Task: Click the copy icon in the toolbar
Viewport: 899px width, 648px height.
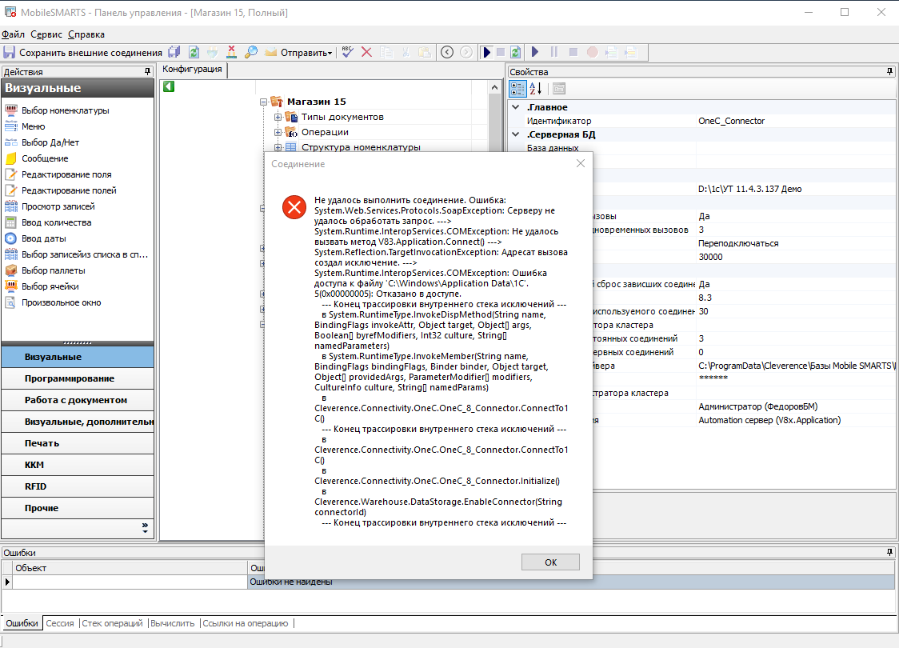Action: click(x=387, y=52)
